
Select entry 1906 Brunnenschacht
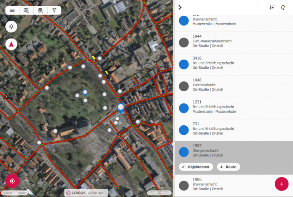[234, 186]
